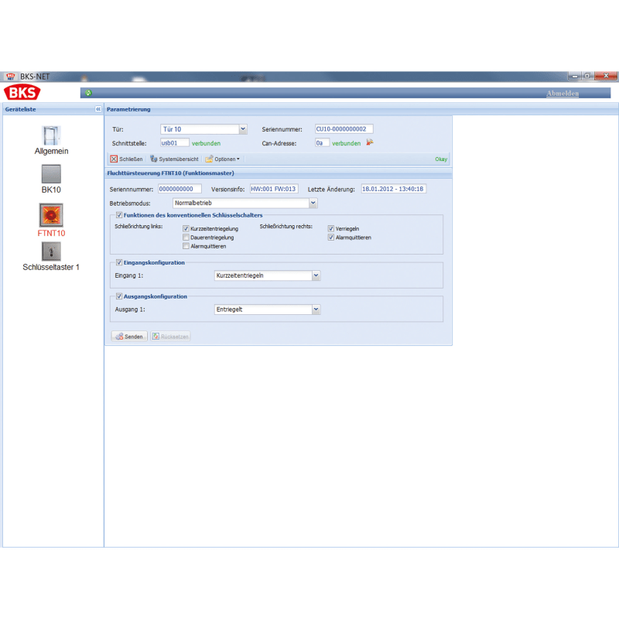Enable the Dauerentriegelung checkbox

[x=186, y=238]
